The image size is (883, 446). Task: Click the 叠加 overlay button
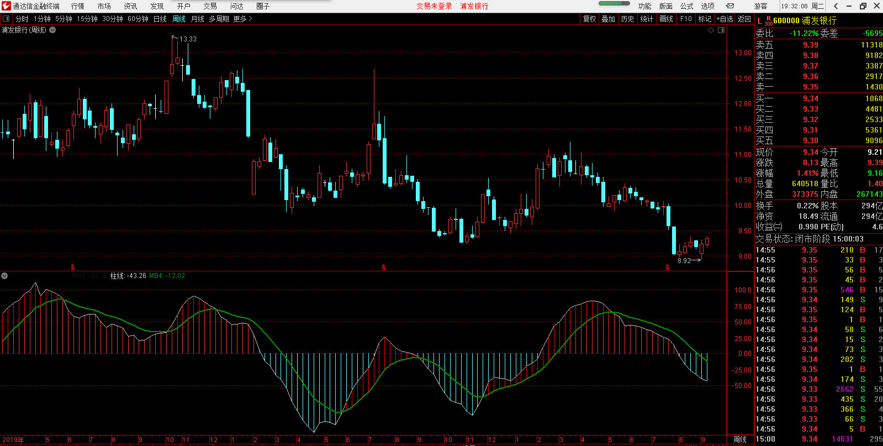[x=609, y=19]
